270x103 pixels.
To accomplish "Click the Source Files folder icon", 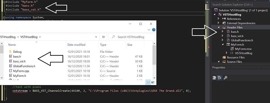I will tap(224, 62).
